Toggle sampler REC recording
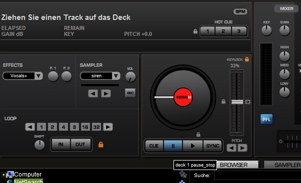301x183 pixels. click(130, 93)
